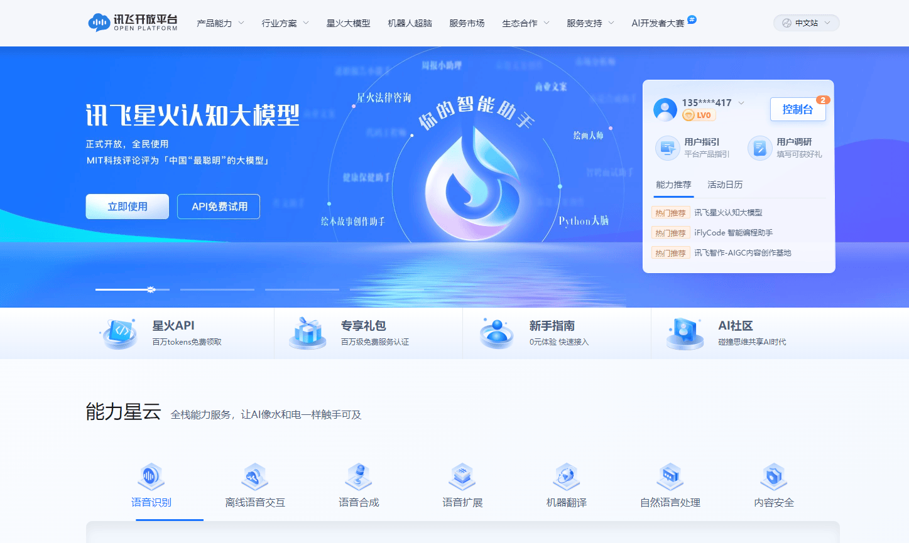Click the 用户调研 survey icon
The width and height of the screenshot is (909, 543).
(x=759, y=148)
